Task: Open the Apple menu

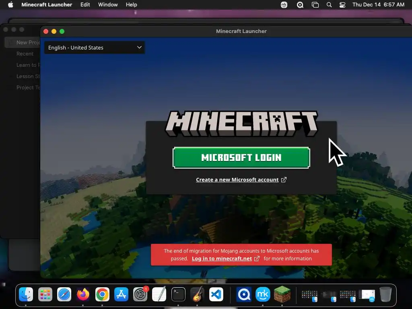Action: point(10,5)
